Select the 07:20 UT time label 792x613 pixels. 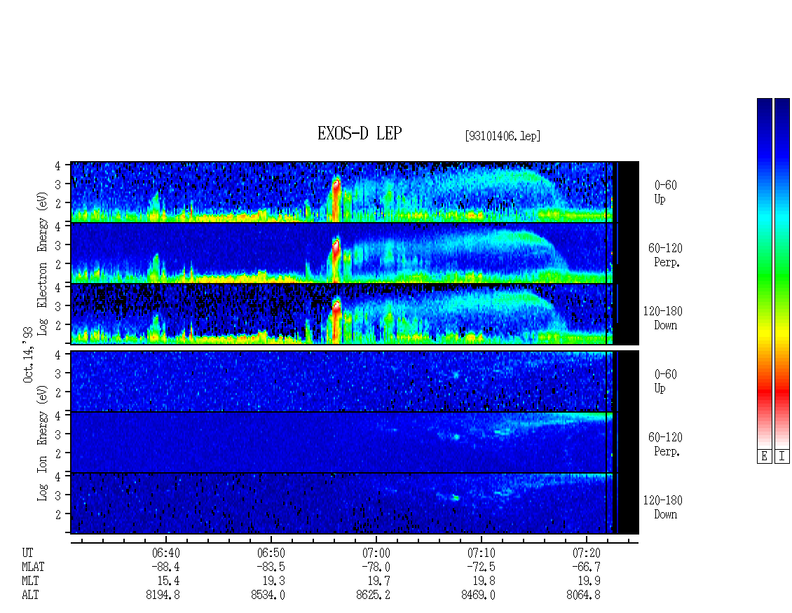(x=587, y=553)
